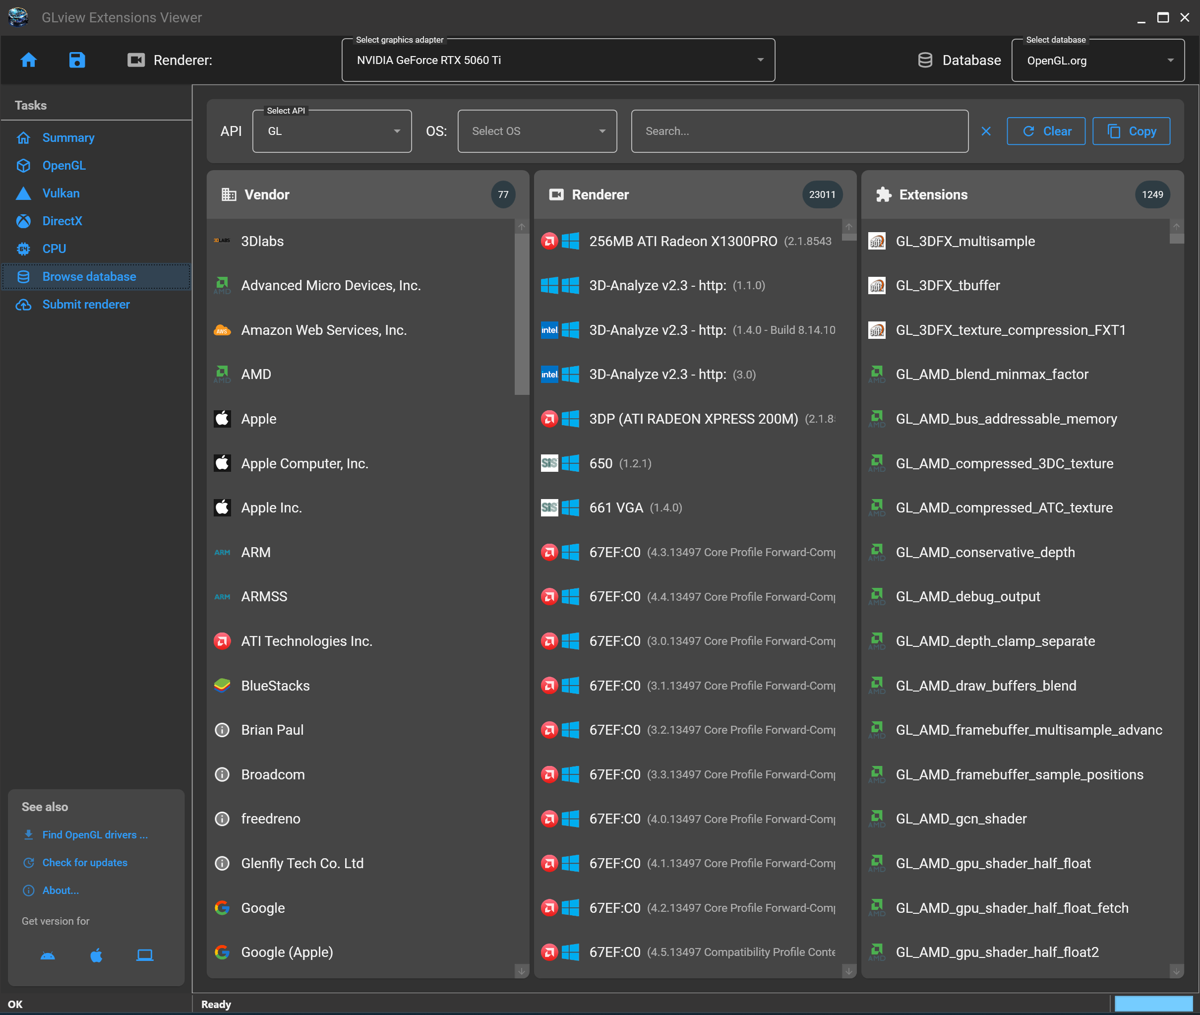Image resolution: width=1200 pixels, height=1015 pixels.
Task: Click the Renderer video icon near the top
Action: [136, 60]
